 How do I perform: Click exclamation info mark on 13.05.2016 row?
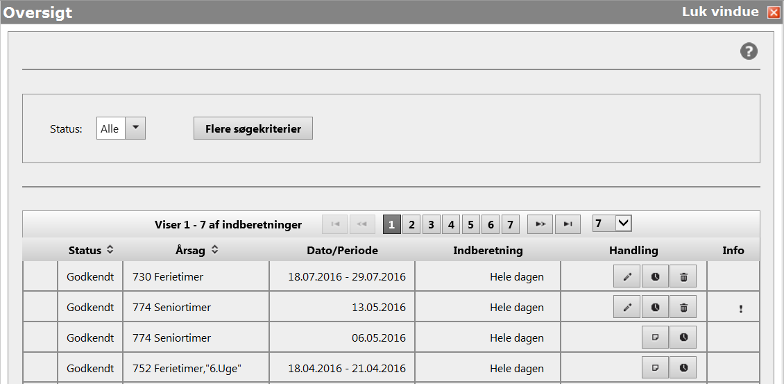[x=740, y=309]
